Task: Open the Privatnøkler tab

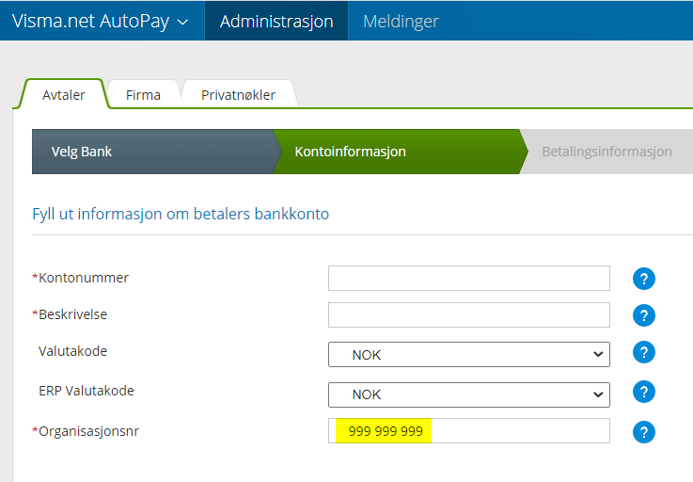Action: [238, 95]
